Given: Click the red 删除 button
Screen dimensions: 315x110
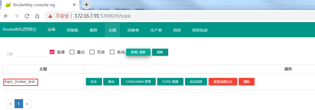Looking at the screenshot, I should coord(246,82).
